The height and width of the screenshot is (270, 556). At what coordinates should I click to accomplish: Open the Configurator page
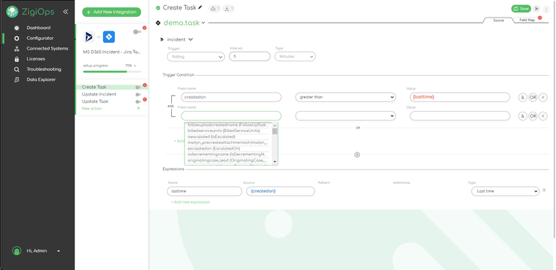pyautogui.click(x=40, y=38)
